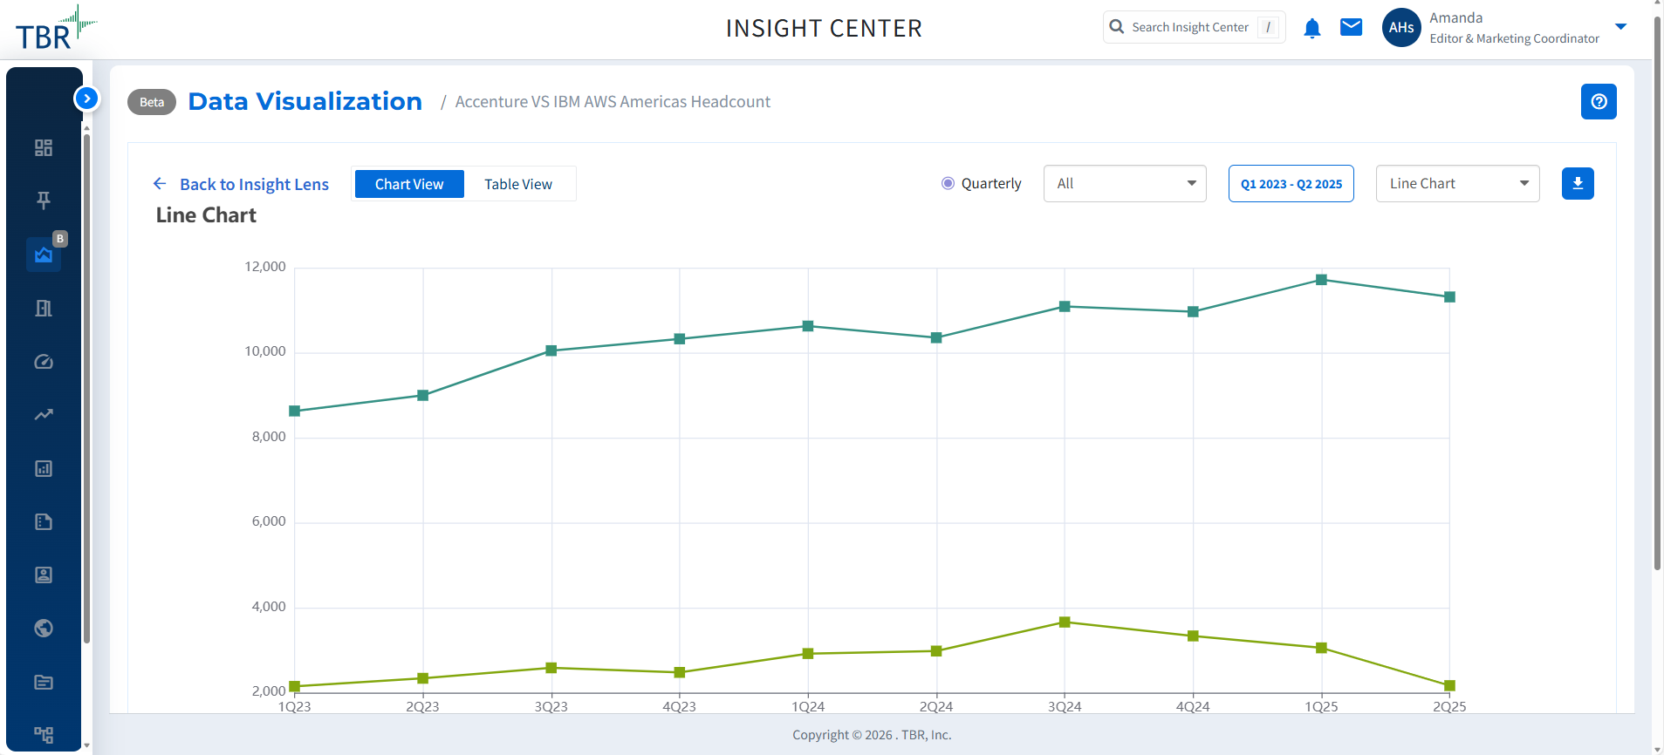Click the pin icon in sidebar
The image size is (1664, 755).
click(44, 201)
